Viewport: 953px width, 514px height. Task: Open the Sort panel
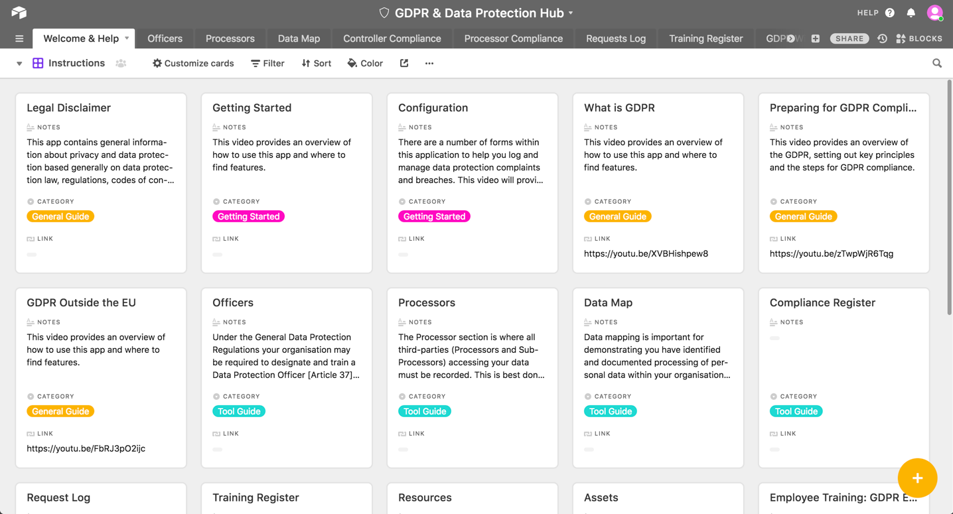tap(316, 63)
